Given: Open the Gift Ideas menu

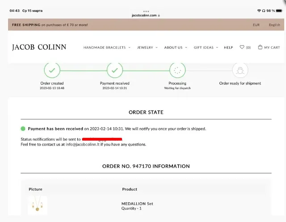Looking at the screenshot, I should click(x=204, y=47).
